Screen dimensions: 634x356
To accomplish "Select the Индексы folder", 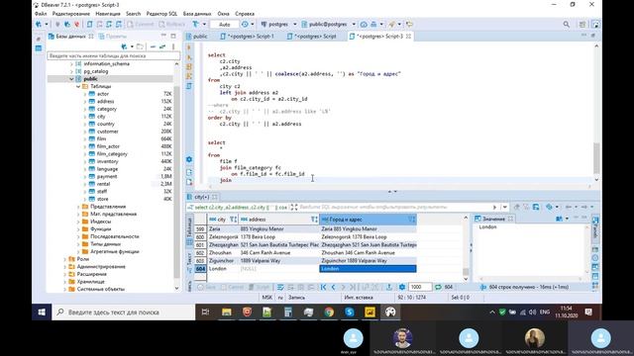I will pyautogui.click(x=100, y=222).
